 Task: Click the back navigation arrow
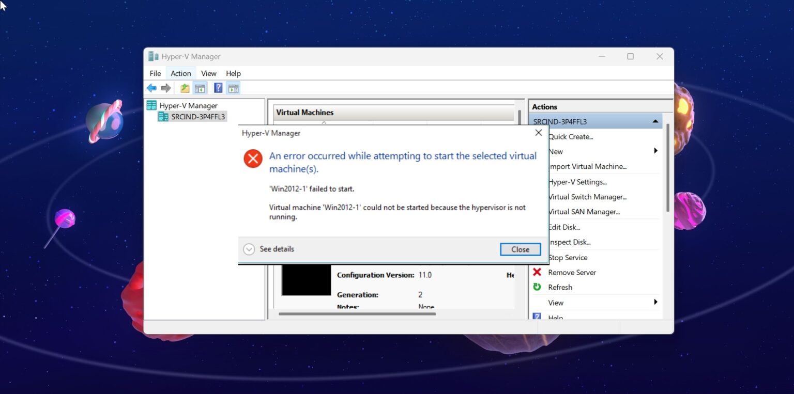(151, 88)
